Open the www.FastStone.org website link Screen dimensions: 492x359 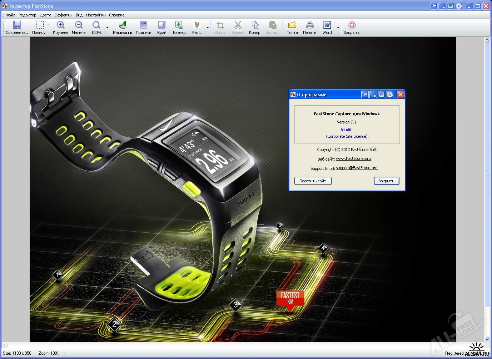[x=353, y=158]
